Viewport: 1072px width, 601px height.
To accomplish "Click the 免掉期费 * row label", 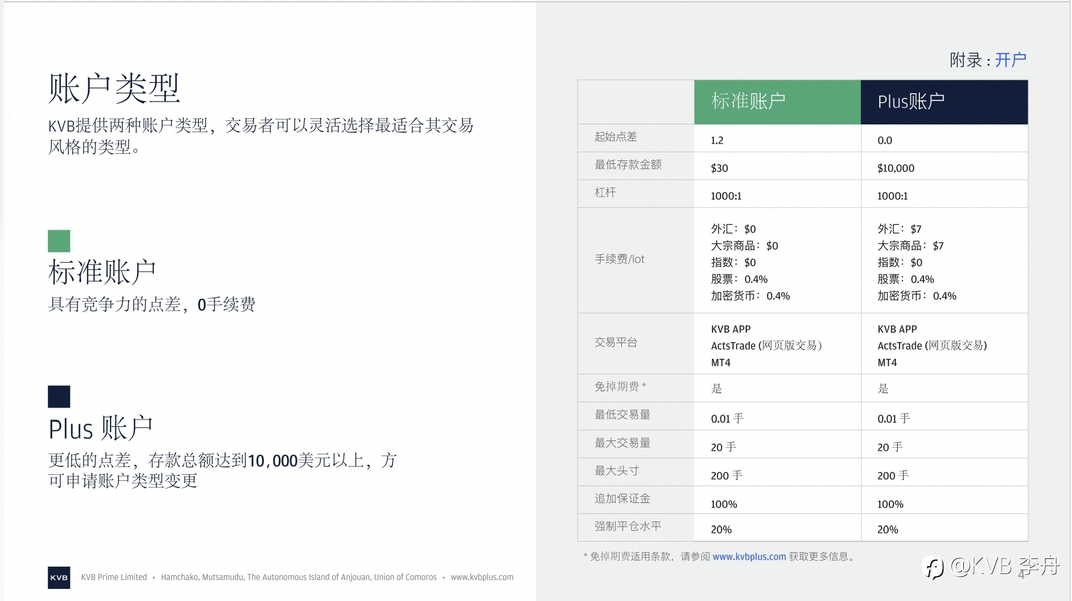I will tap(620, 386).
